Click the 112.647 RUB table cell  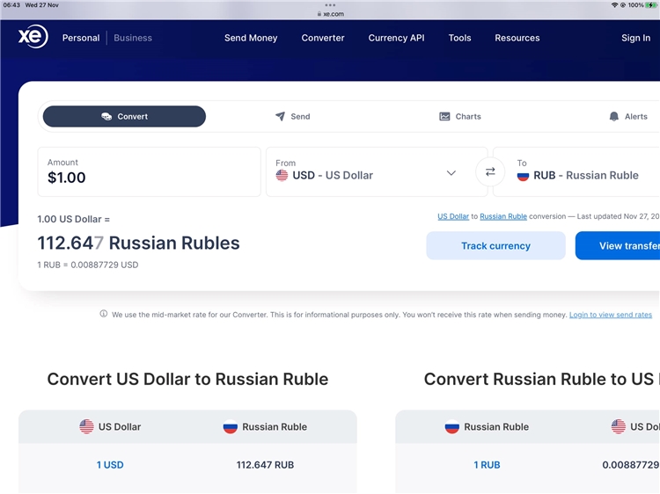tap(265, 465)
